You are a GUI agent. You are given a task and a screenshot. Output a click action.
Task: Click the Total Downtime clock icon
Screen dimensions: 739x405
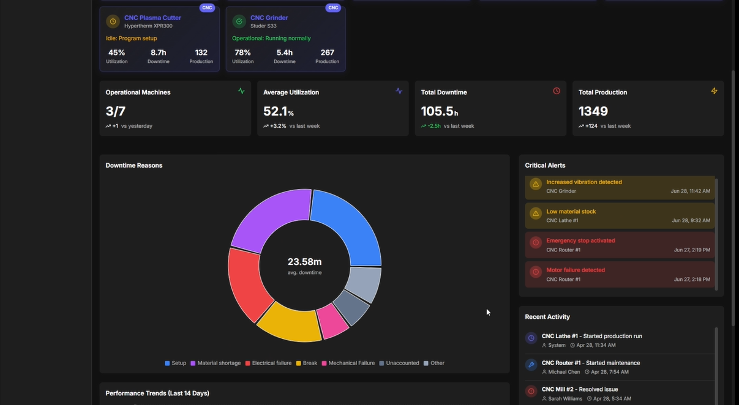[x=557, y=91]
